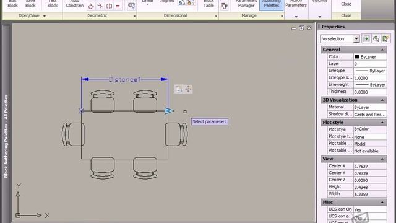Click the Linetype ByLayer value
Screen dimensions: 396x223
point(370,71)
